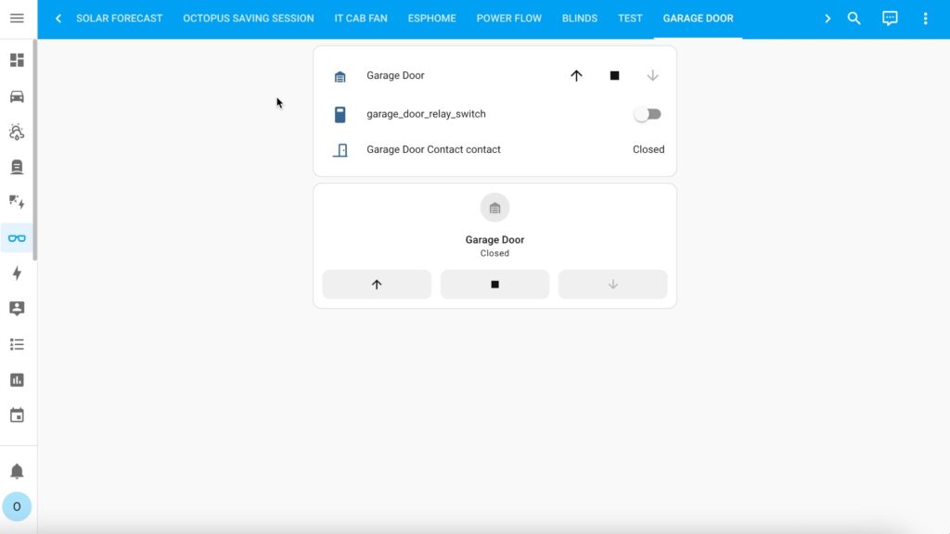Click the round garage icon on tile card

point(495,209)
